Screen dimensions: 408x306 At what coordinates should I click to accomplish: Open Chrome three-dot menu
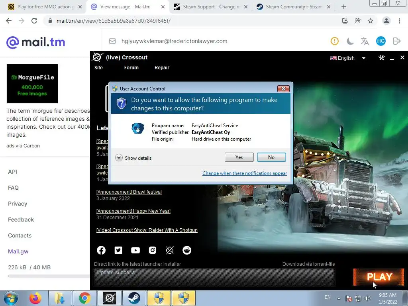tap(399, 21)
